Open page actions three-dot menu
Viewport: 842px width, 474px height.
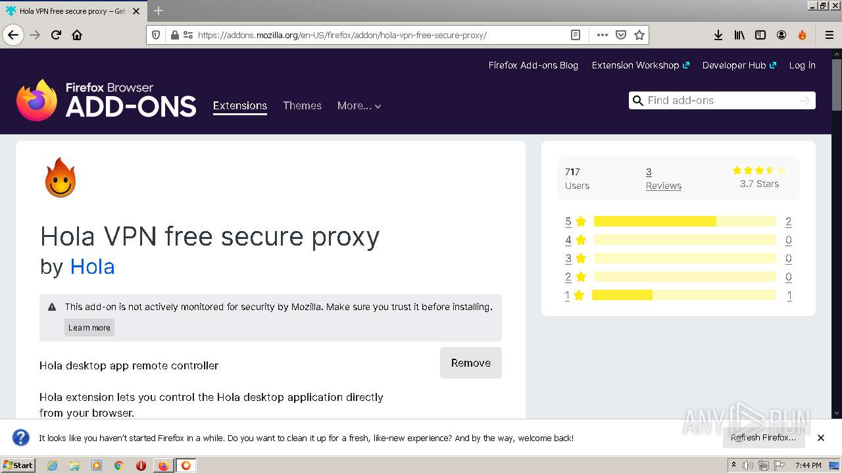603,35
